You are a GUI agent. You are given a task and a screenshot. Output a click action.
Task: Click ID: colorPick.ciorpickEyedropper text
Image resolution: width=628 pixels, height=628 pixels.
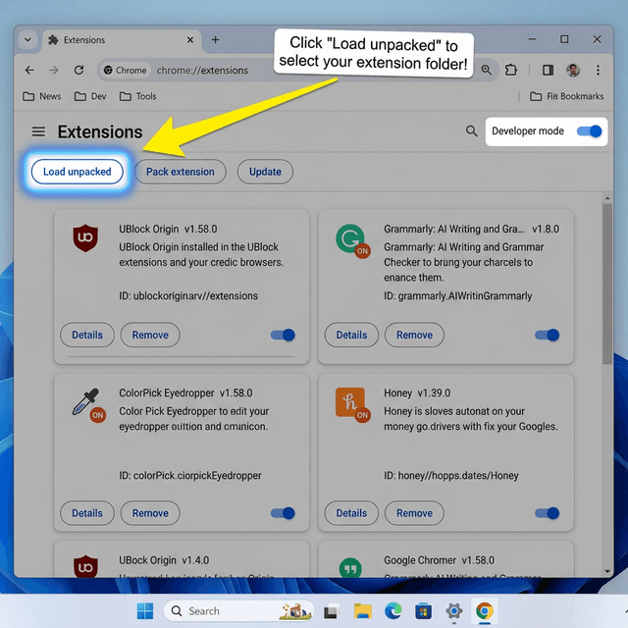[190, 475]
